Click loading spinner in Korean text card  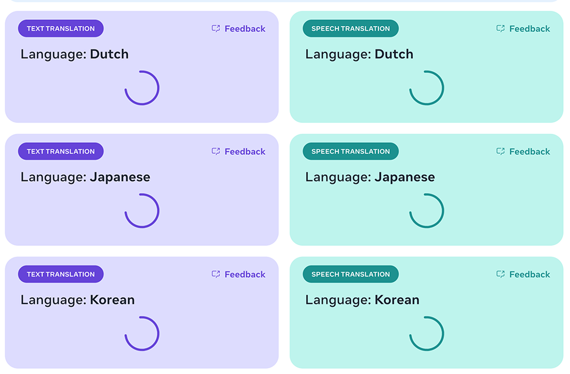click(142, 334)
